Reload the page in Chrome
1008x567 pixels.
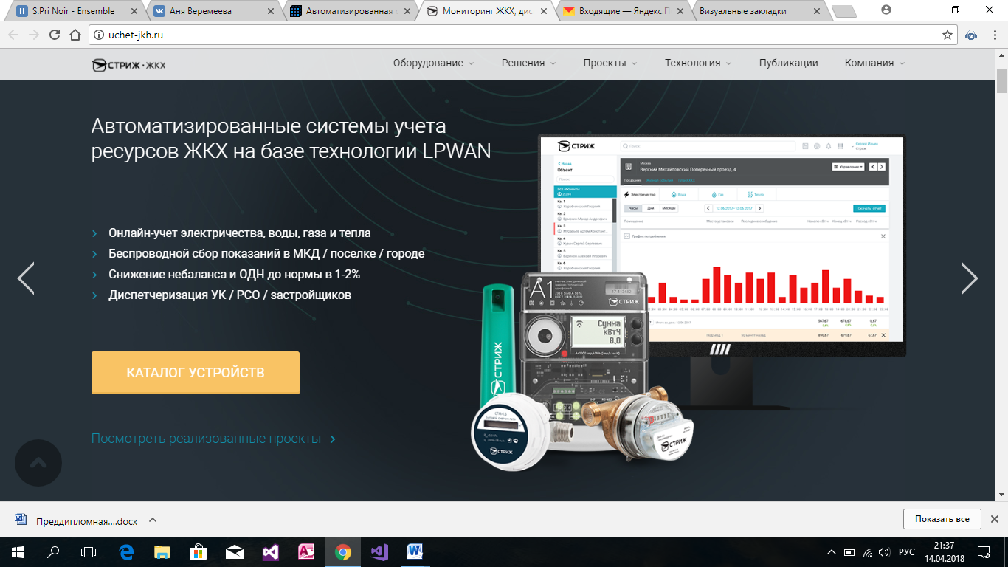[55, 35]
